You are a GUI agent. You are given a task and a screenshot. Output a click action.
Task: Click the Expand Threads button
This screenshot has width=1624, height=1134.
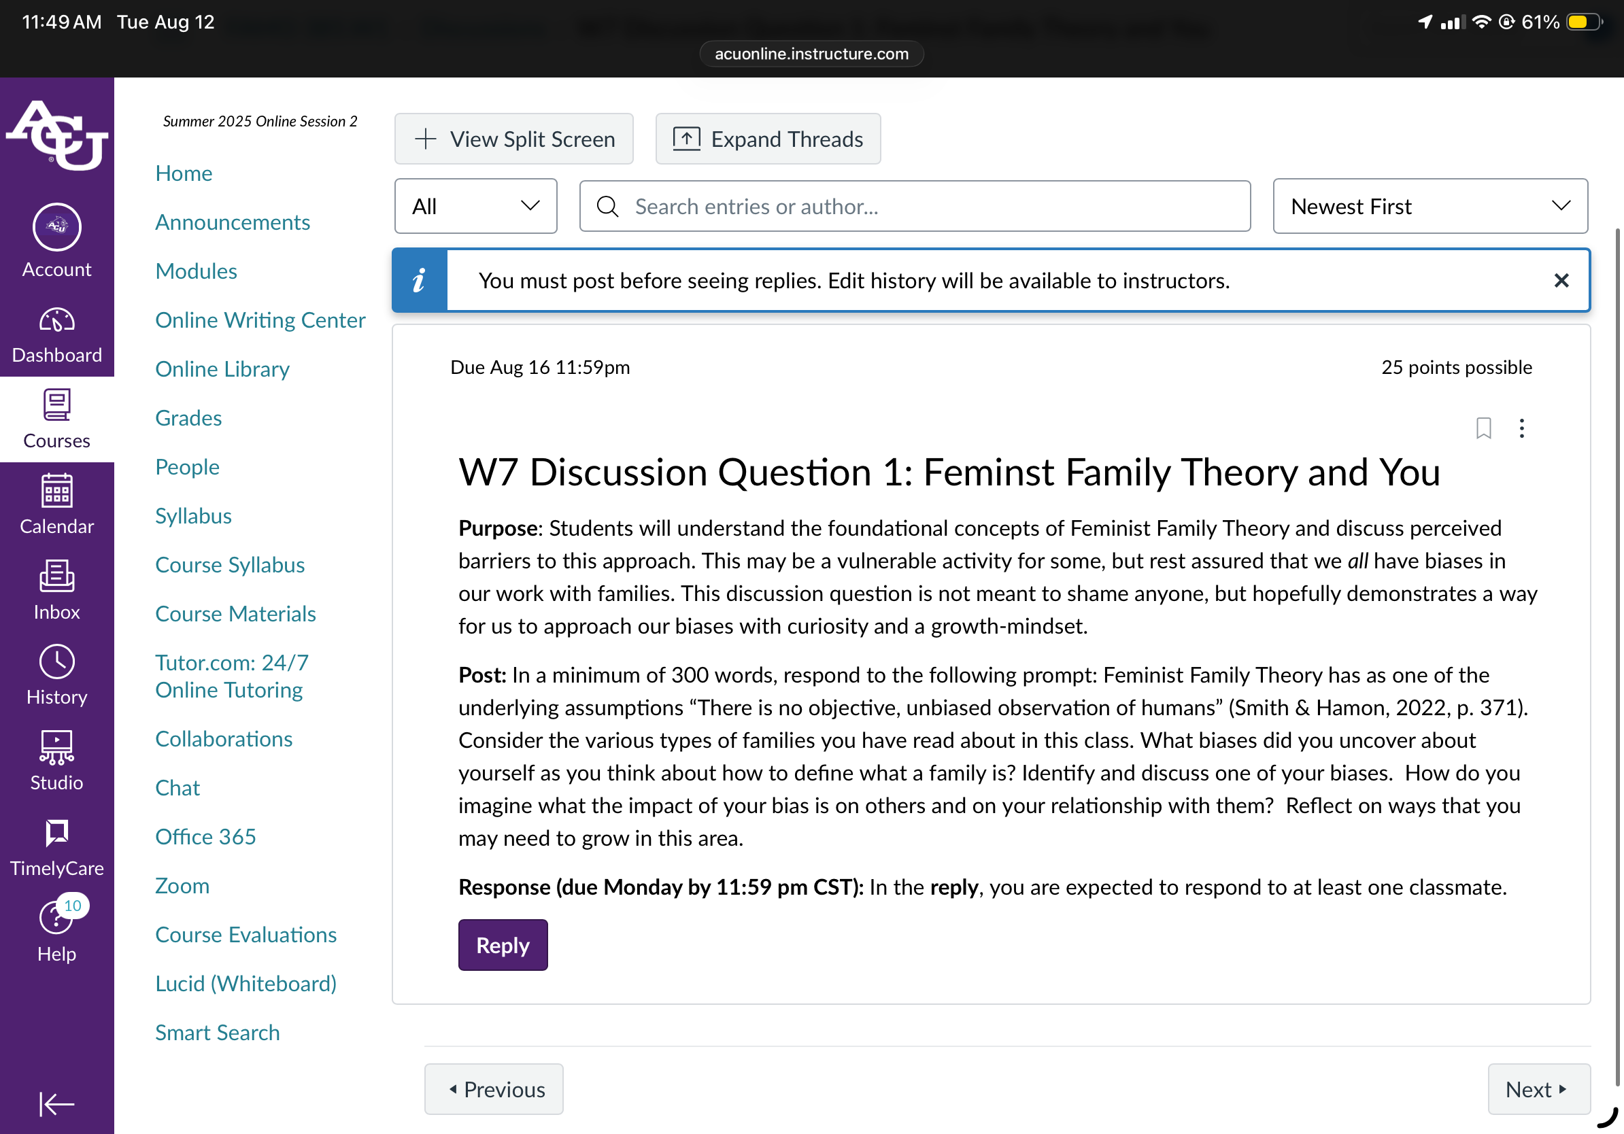[767, 139]
